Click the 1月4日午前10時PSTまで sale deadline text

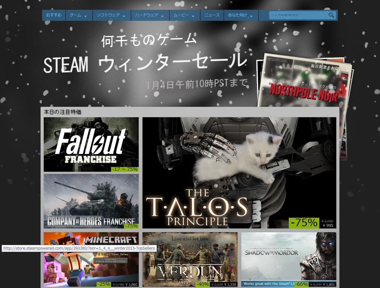click(197, 84)
